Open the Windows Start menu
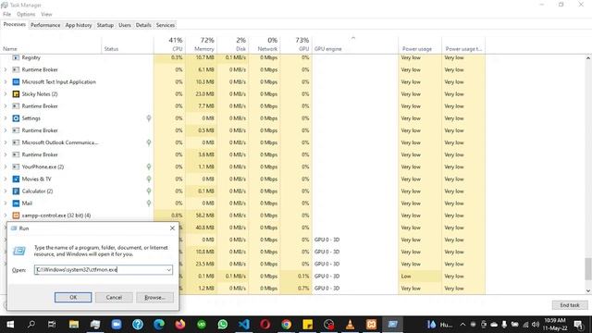The height and width of the screenshot is (333, 592). tap(10, 325)
